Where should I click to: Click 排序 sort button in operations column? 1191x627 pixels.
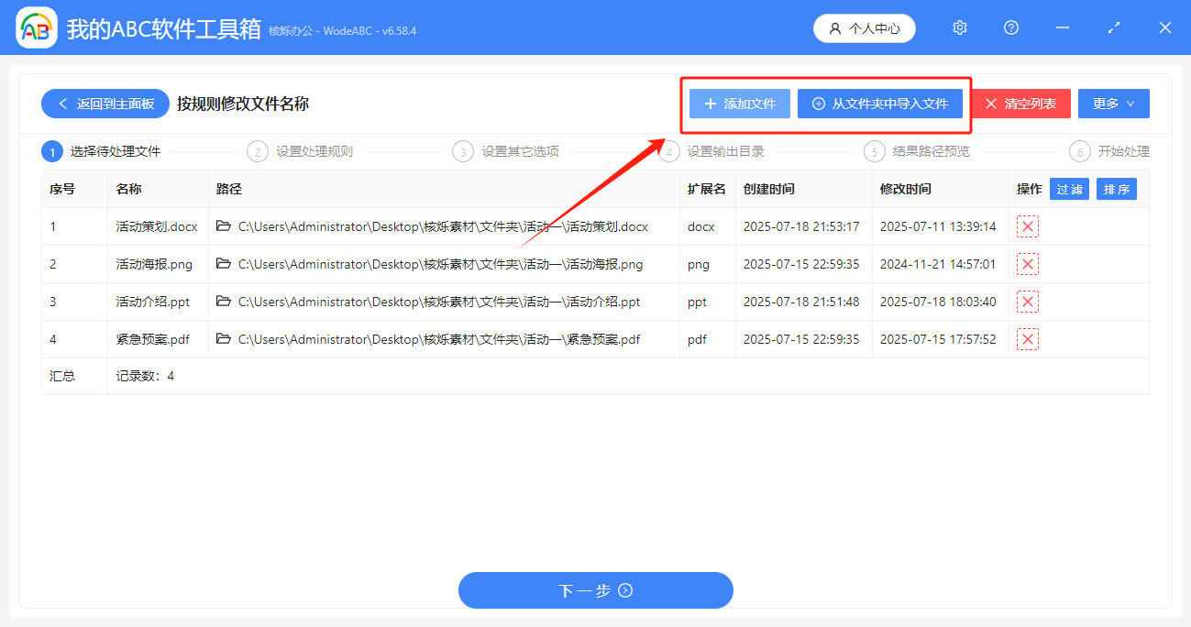(x=1116, y=189)
